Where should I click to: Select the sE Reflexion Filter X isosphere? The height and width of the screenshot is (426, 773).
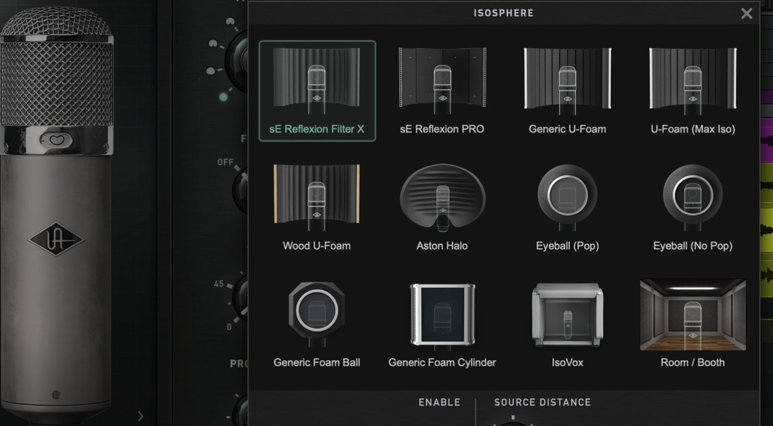(x=317, y=90)
